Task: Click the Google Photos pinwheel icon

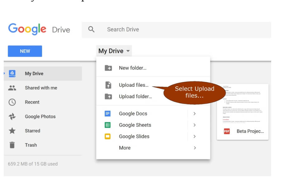Action: click(12, 116)
